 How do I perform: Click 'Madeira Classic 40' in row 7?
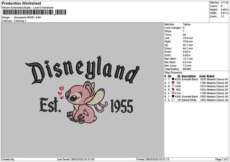(217, 100)
